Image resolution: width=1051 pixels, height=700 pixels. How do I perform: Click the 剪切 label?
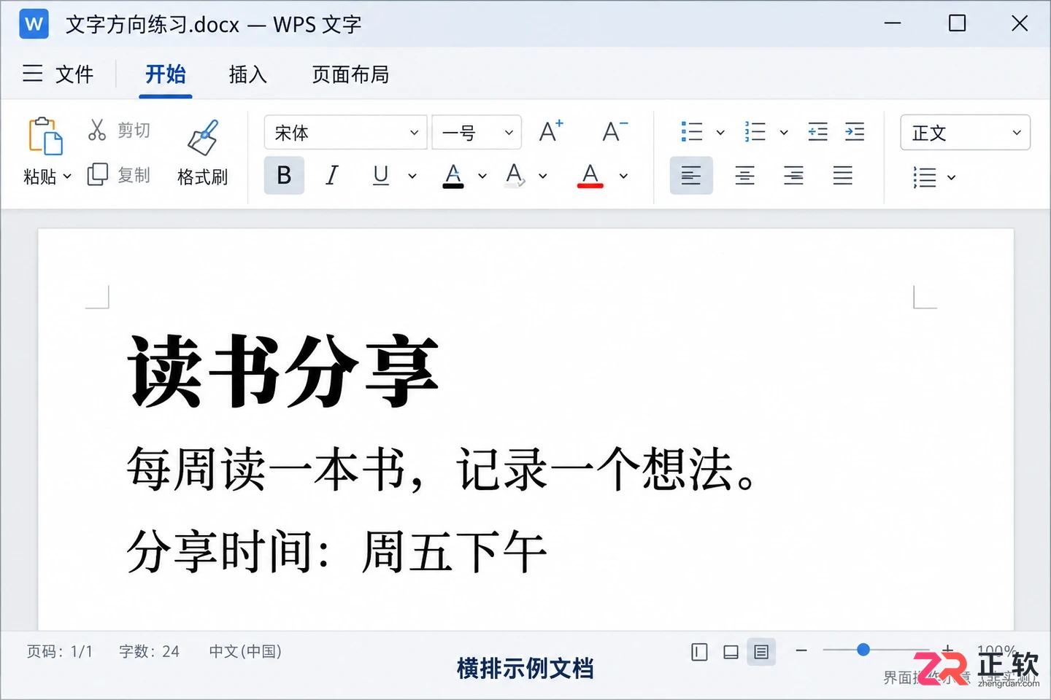[134, 131]
